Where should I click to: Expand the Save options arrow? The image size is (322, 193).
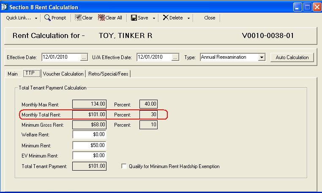pos(154,18)
